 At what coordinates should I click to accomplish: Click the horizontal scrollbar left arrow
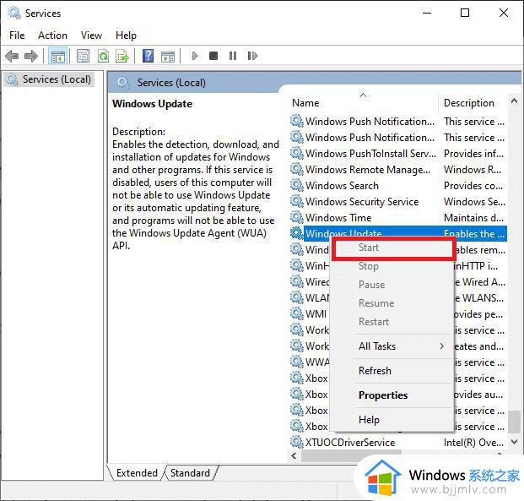coord(294,456)
